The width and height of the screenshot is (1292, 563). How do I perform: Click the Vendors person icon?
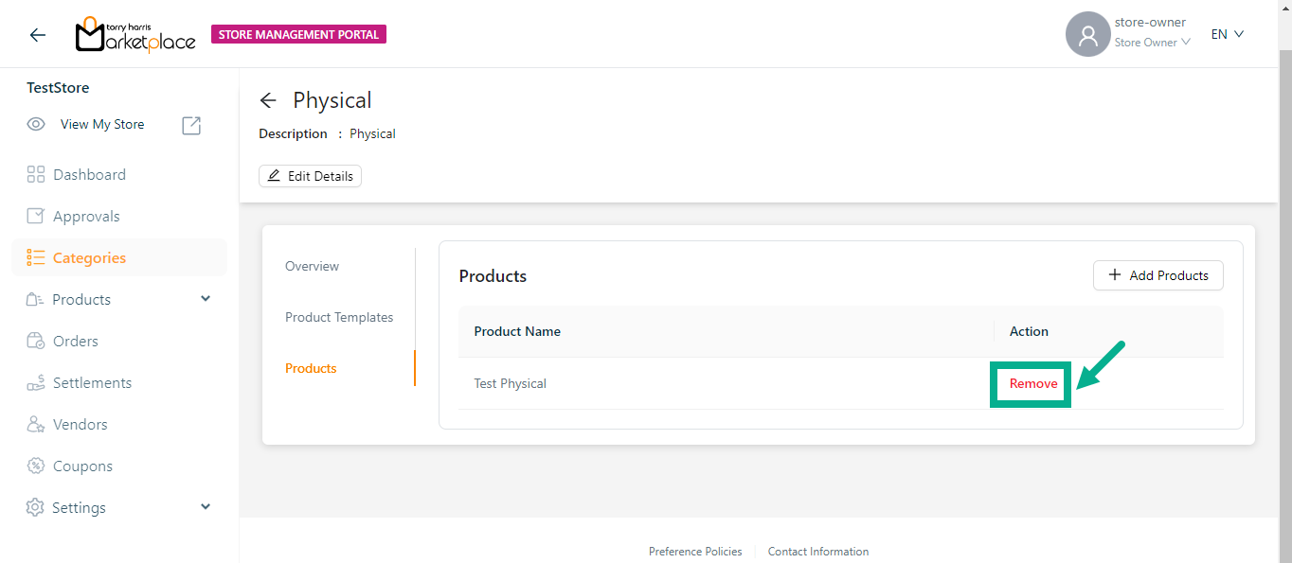pyautogui.click(x=36, y=424)
